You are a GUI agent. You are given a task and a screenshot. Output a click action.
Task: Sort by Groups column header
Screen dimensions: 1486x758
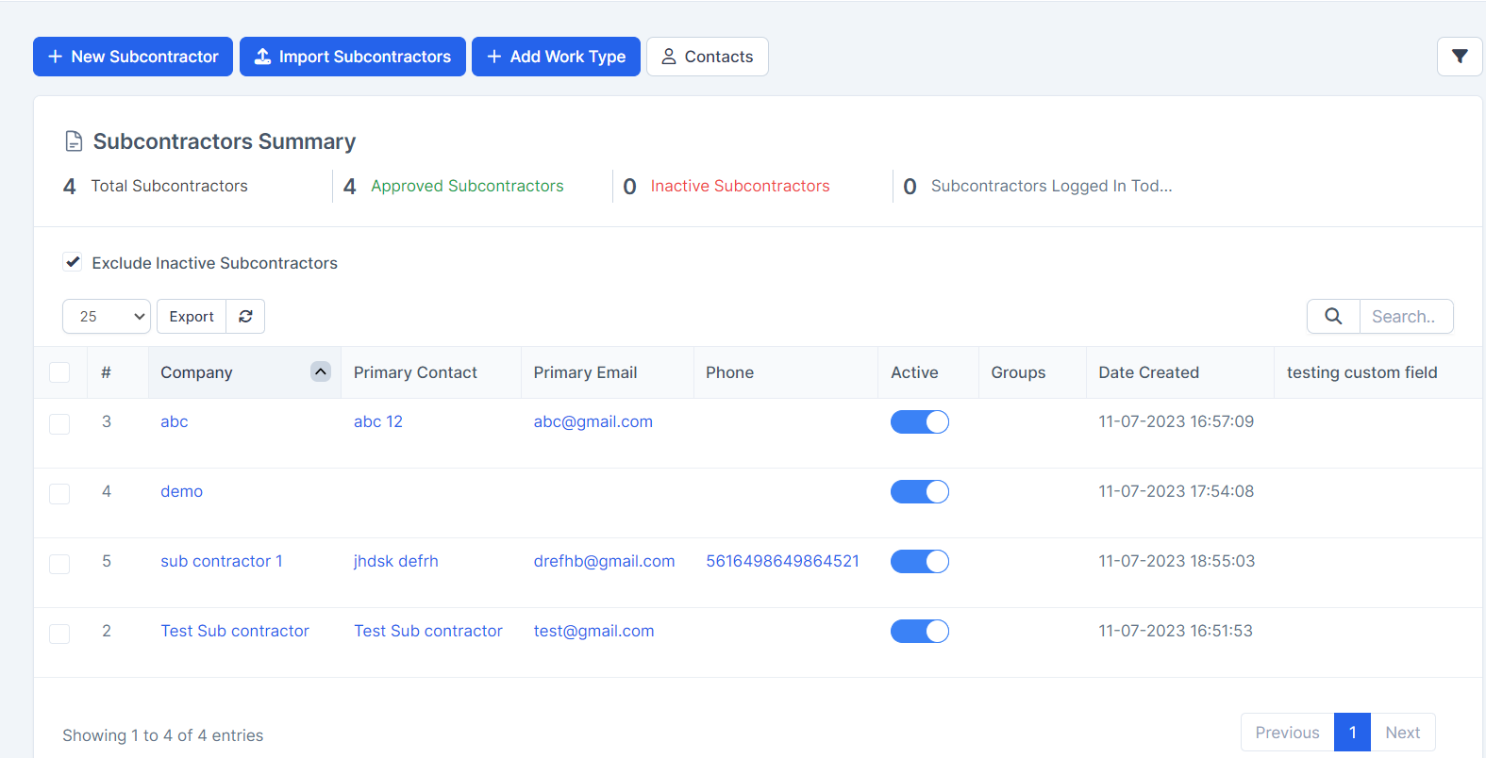coord(1032,372)
